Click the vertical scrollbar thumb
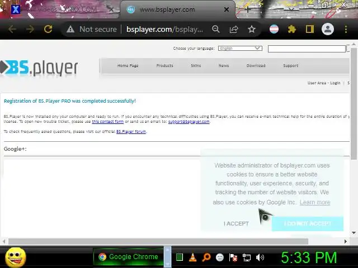Image resolution: width=358 pixels, height=268 pixels. tap(354, 104)
